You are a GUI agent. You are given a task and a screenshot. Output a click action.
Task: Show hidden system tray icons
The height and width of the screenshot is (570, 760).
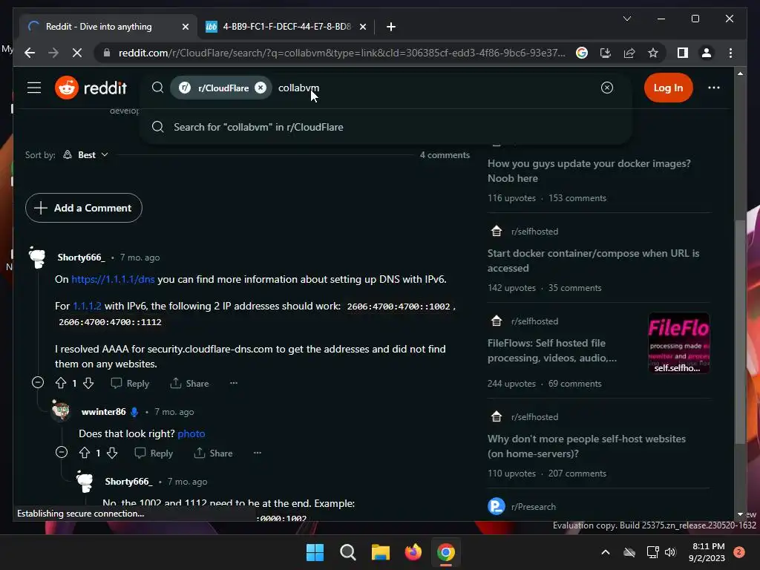[606, 552]
